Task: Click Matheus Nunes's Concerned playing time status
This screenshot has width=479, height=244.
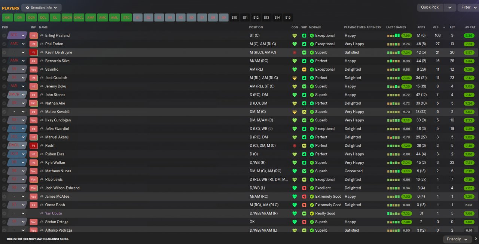Action: [x=354, y=171]
